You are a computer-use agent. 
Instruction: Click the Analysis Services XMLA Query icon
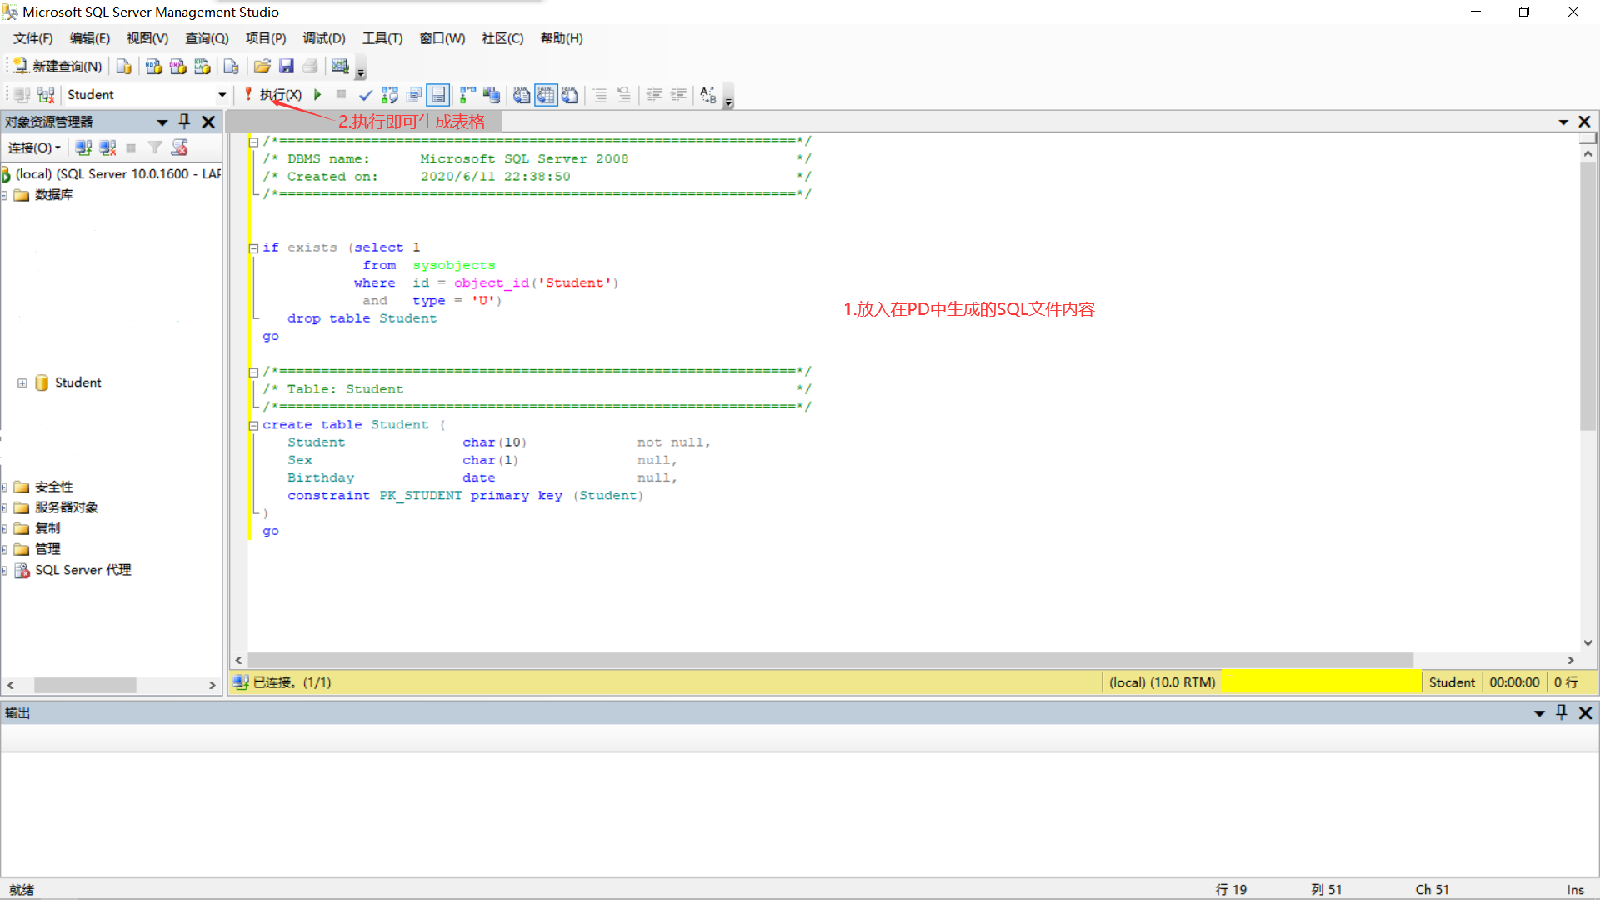pyautogui.click(x=202, y=67)
